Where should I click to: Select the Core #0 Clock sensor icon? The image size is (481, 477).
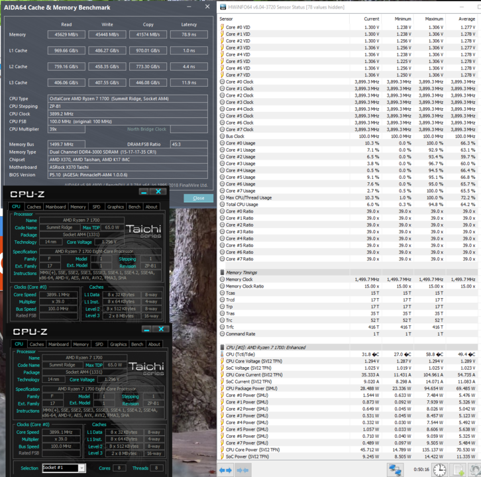point(223,81)
